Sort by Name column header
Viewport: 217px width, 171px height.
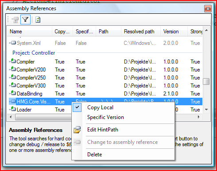click(x=30, y=32)
